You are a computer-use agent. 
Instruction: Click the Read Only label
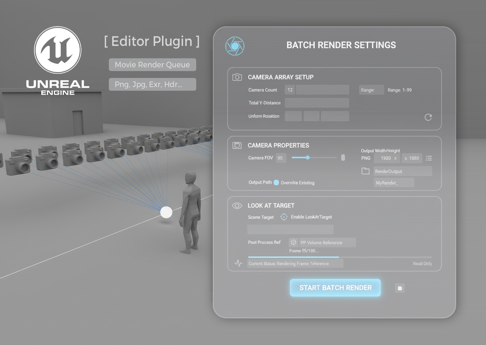422,263
